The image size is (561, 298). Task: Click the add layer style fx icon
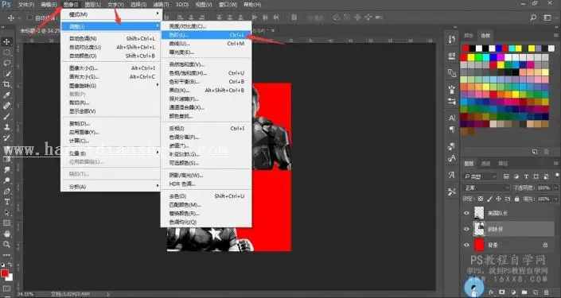tap(491, 292)
